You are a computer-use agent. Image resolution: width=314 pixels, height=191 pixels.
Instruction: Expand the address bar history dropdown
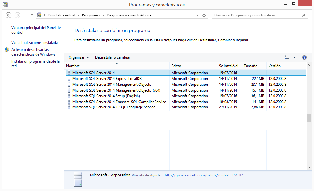198,15
